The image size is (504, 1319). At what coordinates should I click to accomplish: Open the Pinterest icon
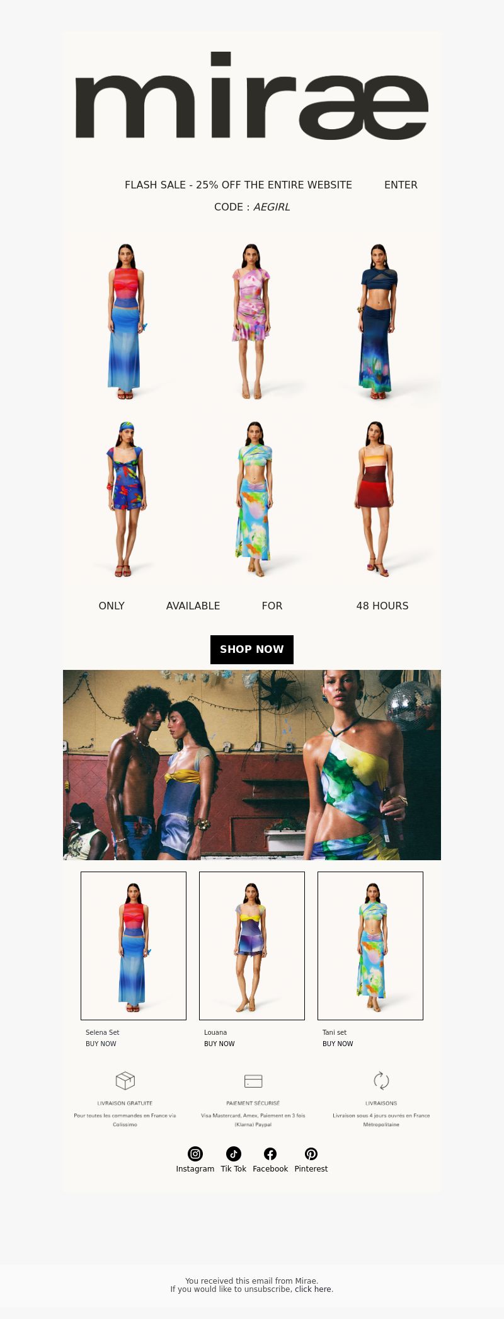(x=311, y=1154)
